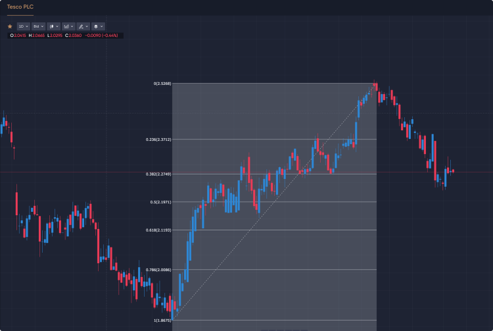Click the 0(2.5268) top Fibonacci label

(x=162, y=84)
